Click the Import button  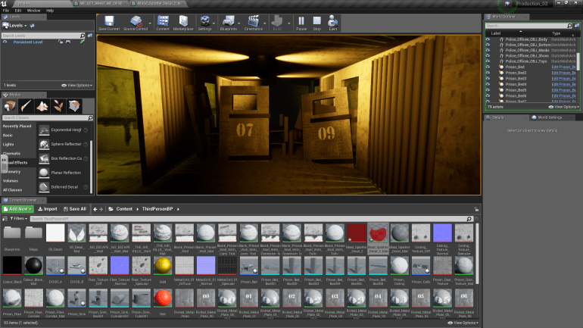click(48, 208)
